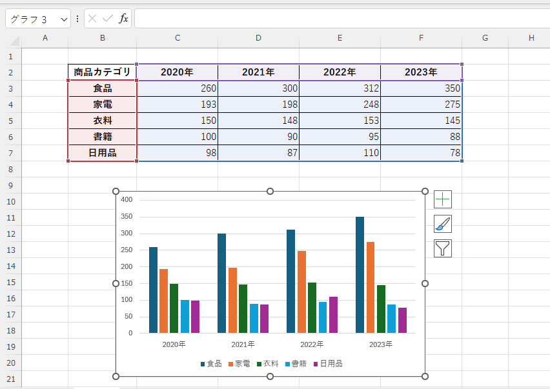Image resolution: width=550 pixels, height=389 pixels.
Task: Select the 家電 category cell in table
Action: pyautogui.click(x=103, y=105)
